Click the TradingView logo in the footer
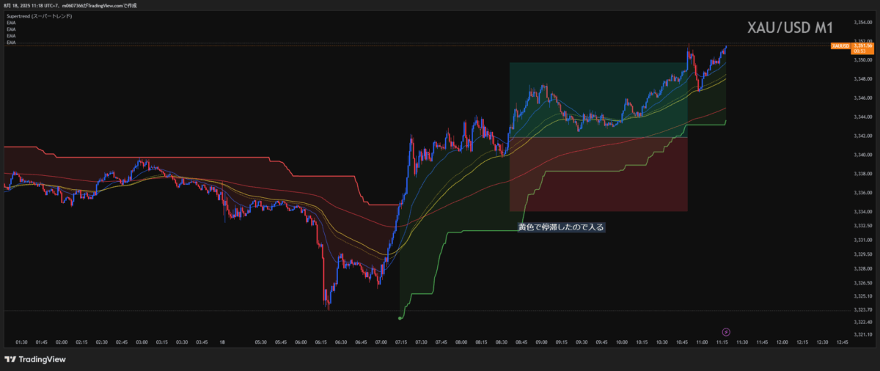The width and height of the screenshot is (880, 371). [35, 359]
